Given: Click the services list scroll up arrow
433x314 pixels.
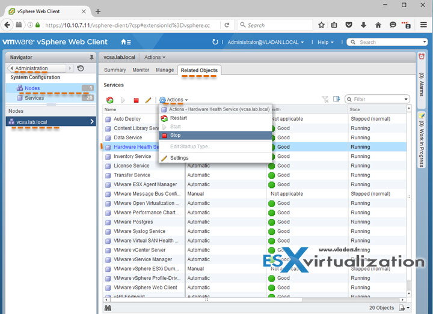Looking at the screenshot, I should click(409, 108).
